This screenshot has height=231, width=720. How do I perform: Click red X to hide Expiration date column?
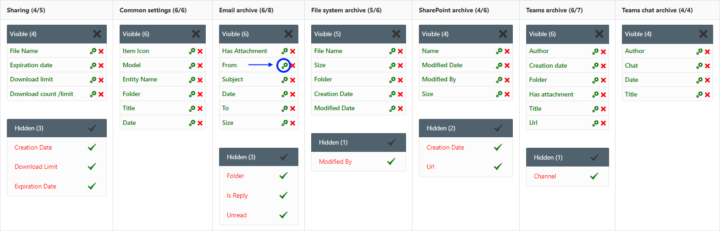101,65
